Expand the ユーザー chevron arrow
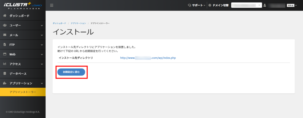Screen dimensions: 303x118 (42, 26)
